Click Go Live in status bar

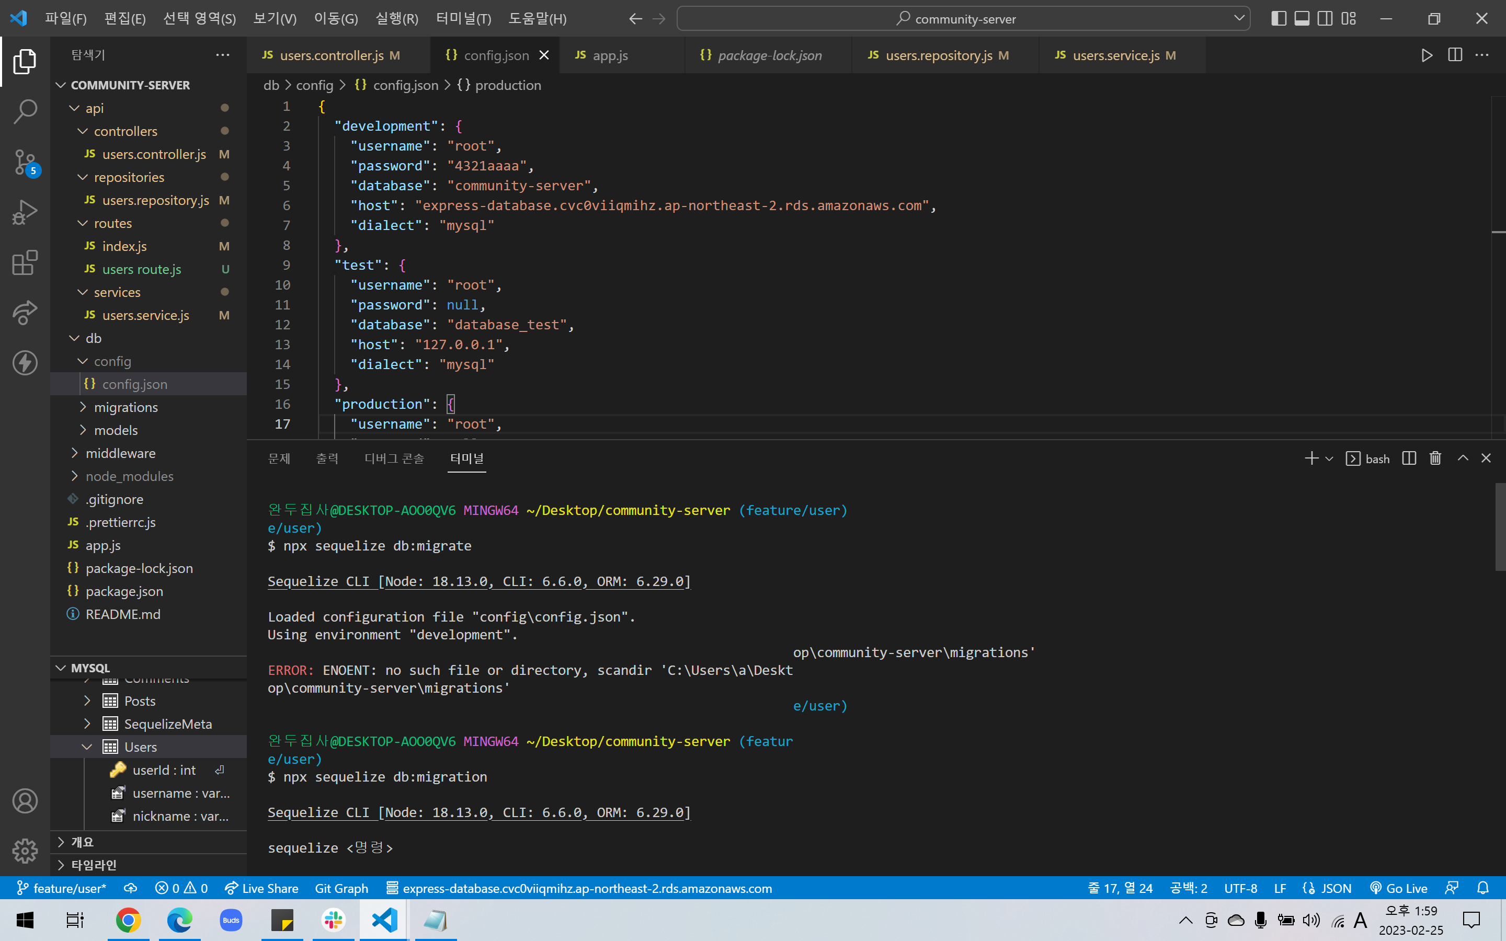[1399, 888]
